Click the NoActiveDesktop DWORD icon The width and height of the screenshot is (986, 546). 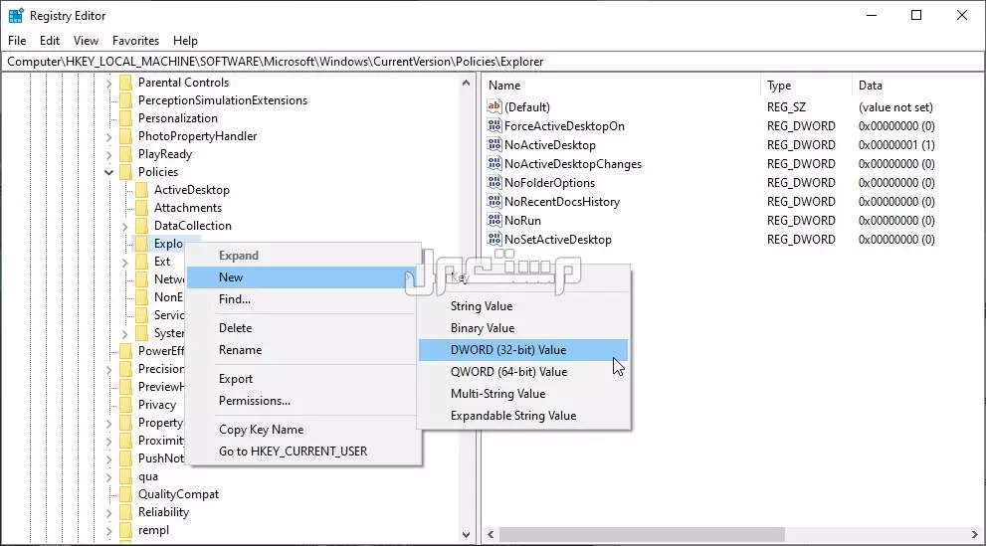494,144
